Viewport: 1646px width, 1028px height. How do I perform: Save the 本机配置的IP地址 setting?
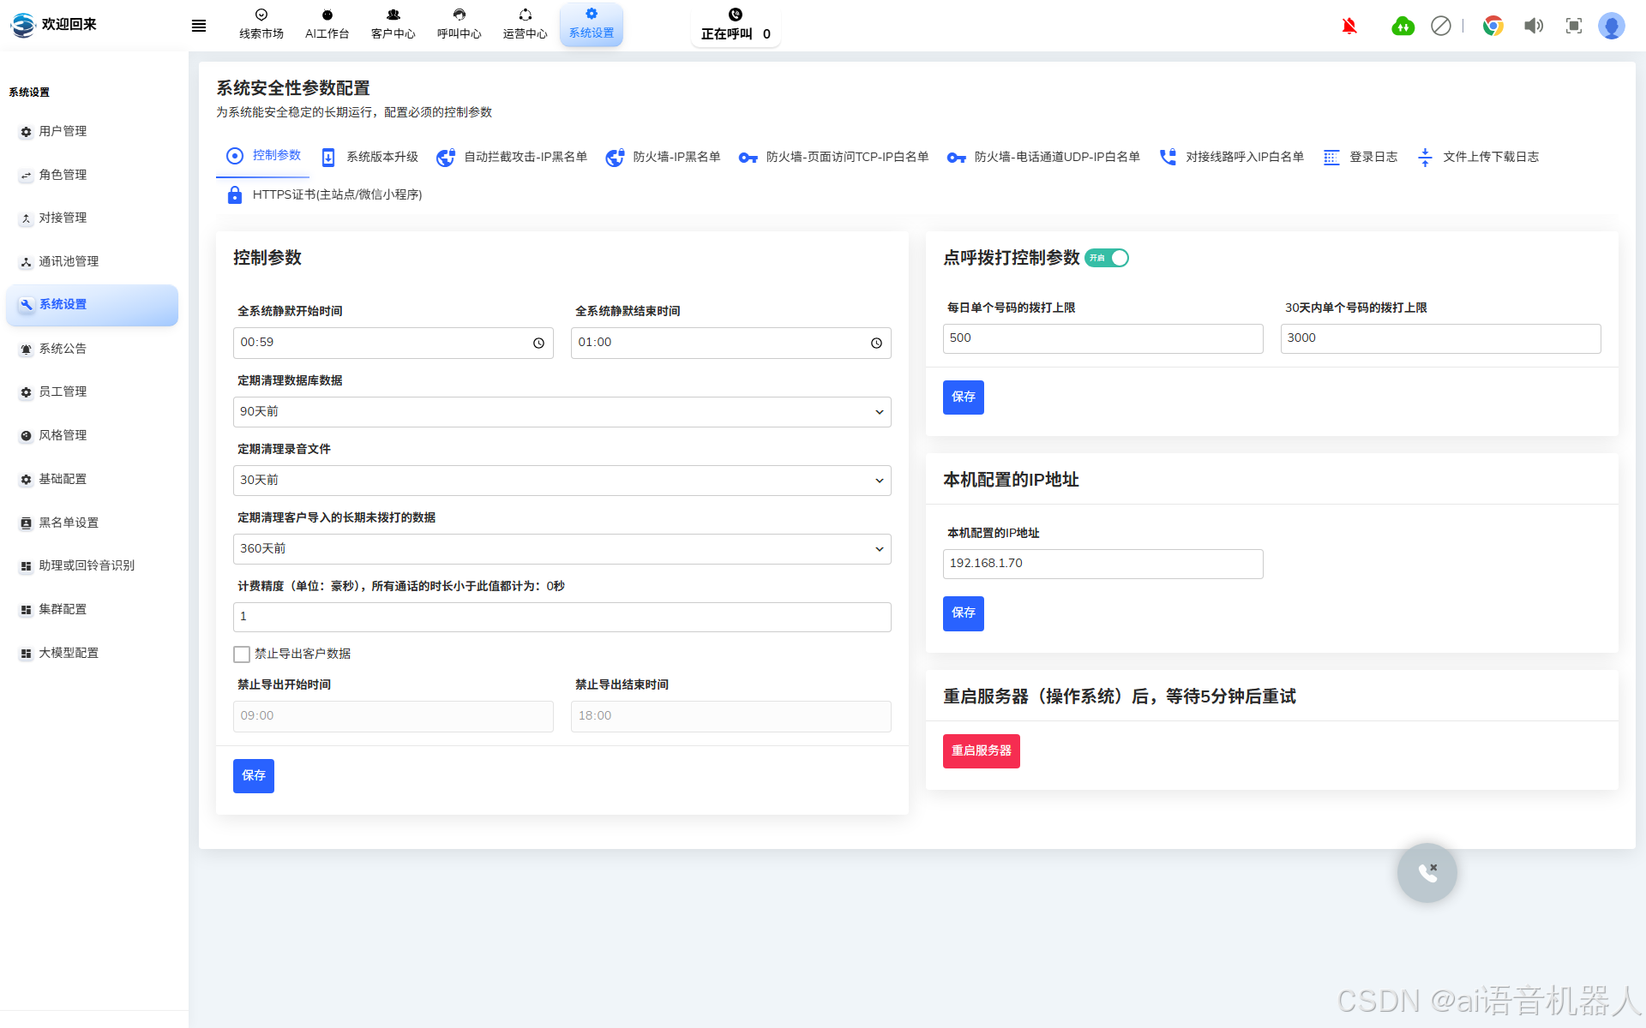click(963, 613)
